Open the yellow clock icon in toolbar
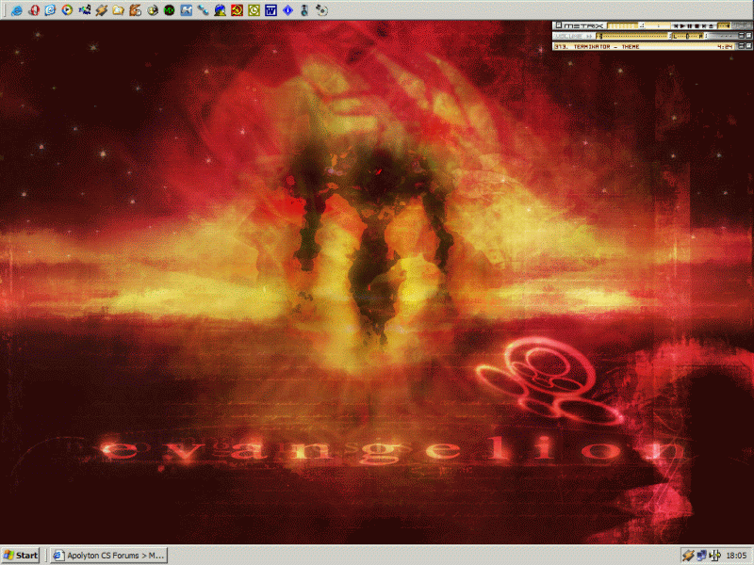This screenshot has height=565, width=754. (254, 10)
